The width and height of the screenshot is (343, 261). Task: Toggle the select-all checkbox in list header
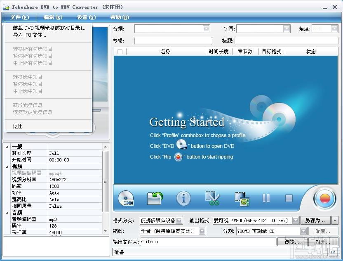tap(120, 52)
